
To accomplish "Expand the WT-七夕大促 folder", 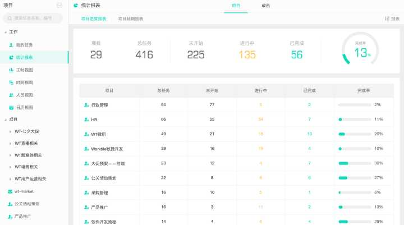I will click(x=10, y=132).
